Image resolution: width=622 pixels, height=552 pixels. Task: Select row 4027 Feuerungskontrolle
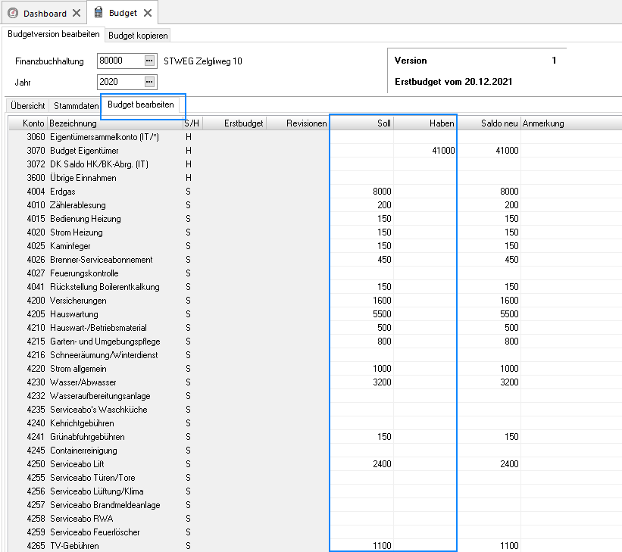pyautogui.click(x=315, y=273)
